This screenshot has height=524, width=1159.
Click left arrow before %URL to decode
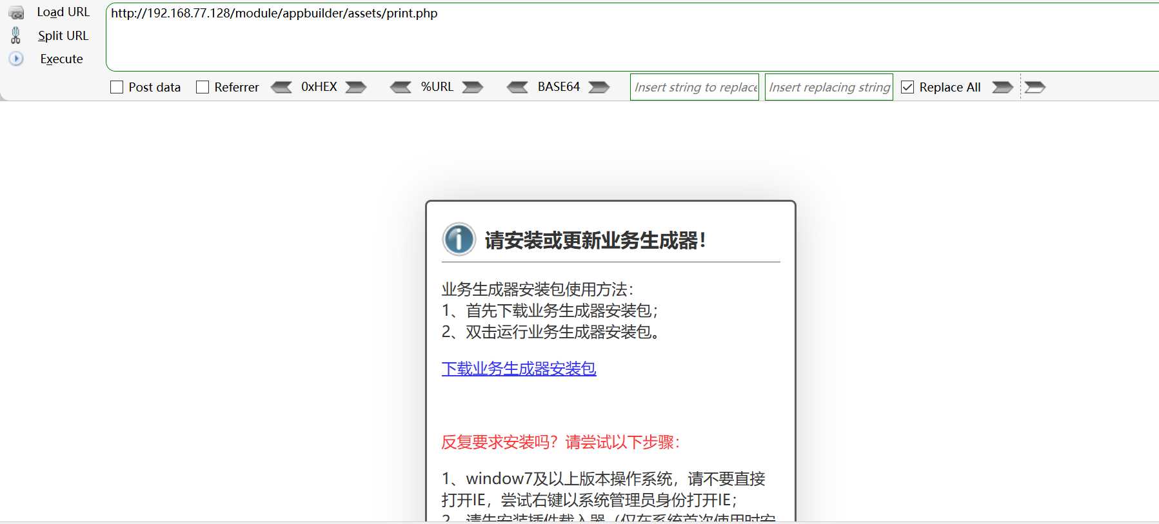(401, 87)
